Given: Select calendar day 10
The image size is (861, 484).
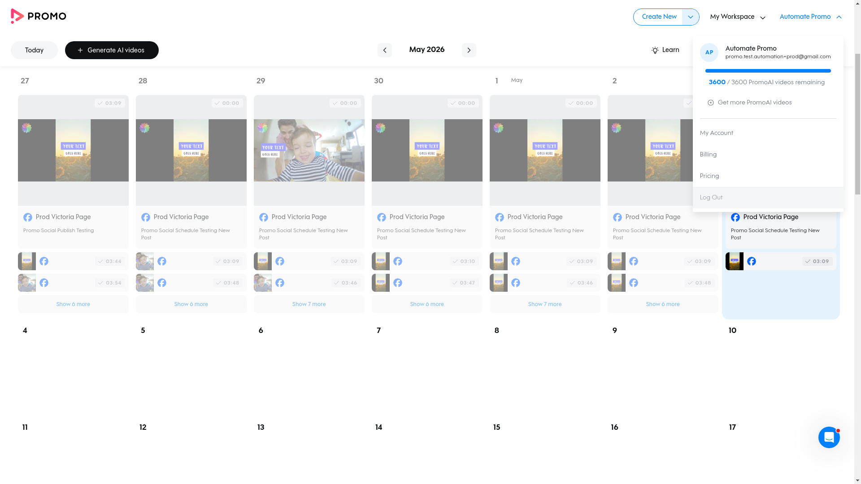Looking at the screenshot, I should click(x=732, y=331).
